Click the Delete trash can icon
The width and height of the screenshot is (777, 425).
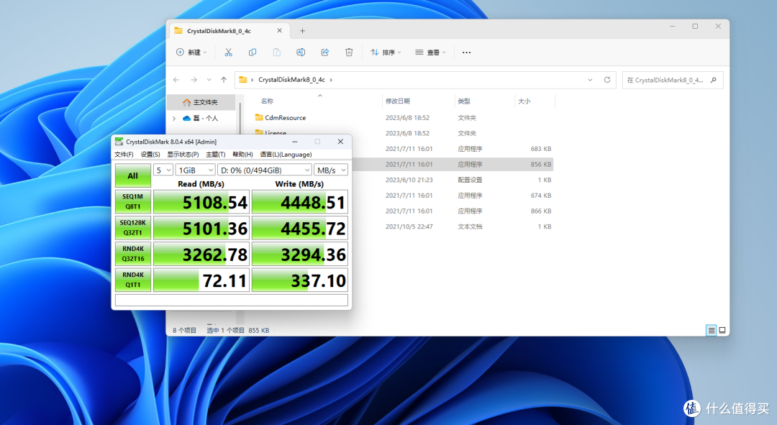[x=349, y=52]
